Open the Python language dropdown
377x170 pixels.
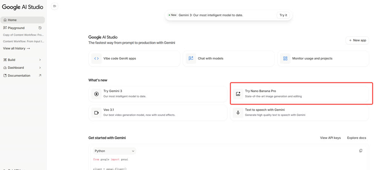(115, 151)
